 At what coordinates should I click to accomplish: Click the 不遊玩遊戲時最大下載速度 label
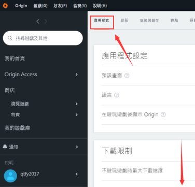coord(132,170)
